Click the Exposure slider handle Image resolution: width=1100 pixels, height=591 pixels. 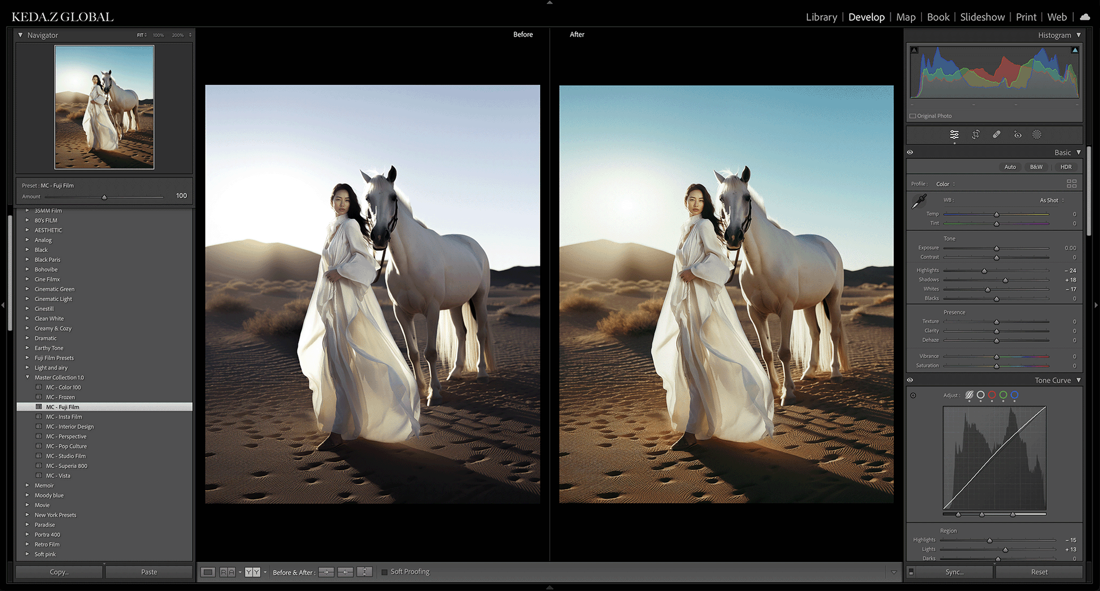point(996,249)
